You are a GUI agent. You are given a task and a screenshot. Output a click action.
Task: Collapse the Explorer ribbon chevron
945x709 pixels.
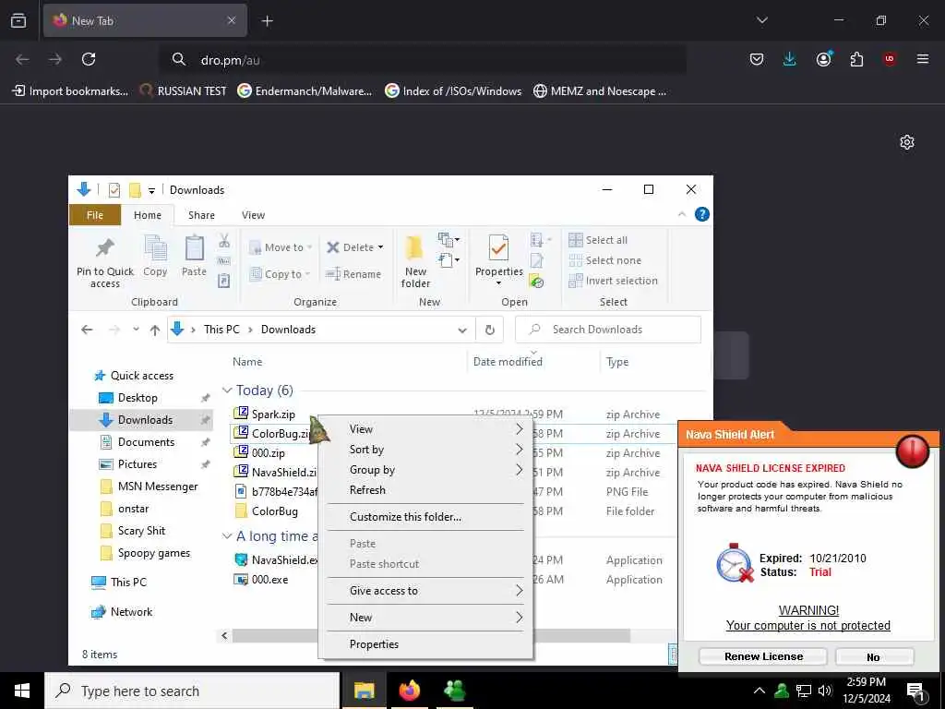(x=682, y=214)
